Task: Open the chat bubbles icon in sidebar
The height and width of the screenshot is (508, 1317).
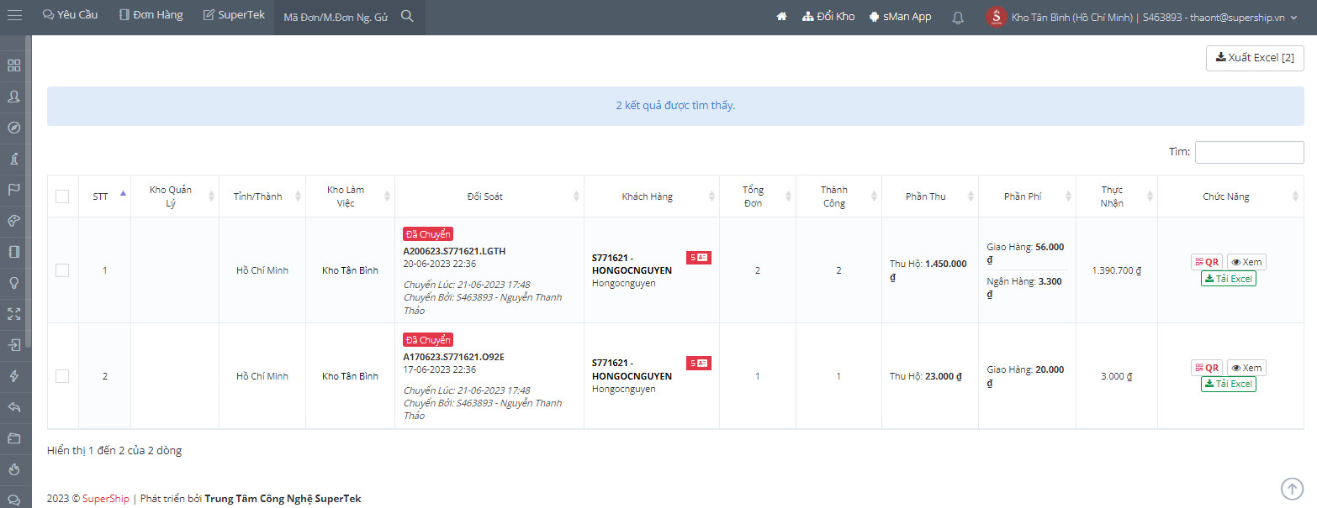Action: (x=14, y=500)
